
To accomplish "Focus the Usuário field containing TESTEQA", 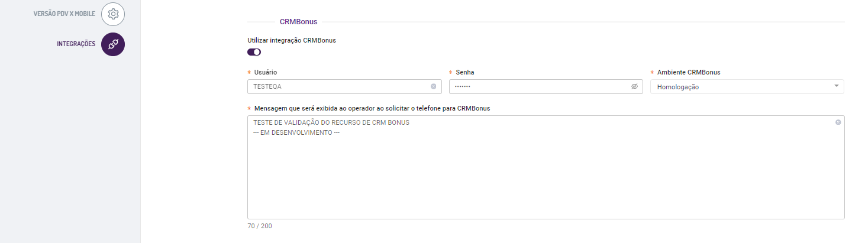I will tap(337, 86).
